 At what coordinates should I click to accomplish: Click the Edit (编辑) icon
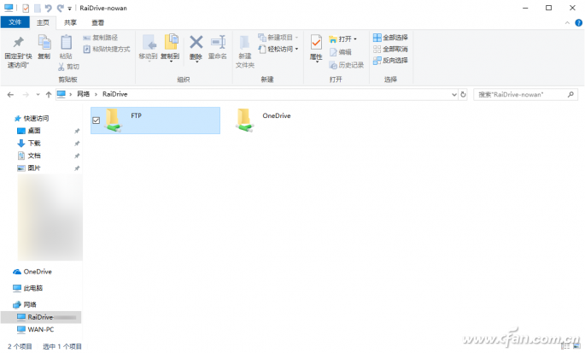pos(333,52)
